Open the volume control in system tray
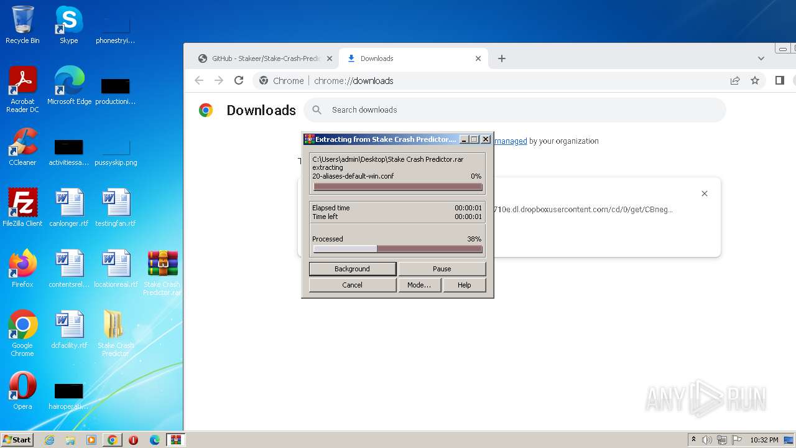 [707, 440]
